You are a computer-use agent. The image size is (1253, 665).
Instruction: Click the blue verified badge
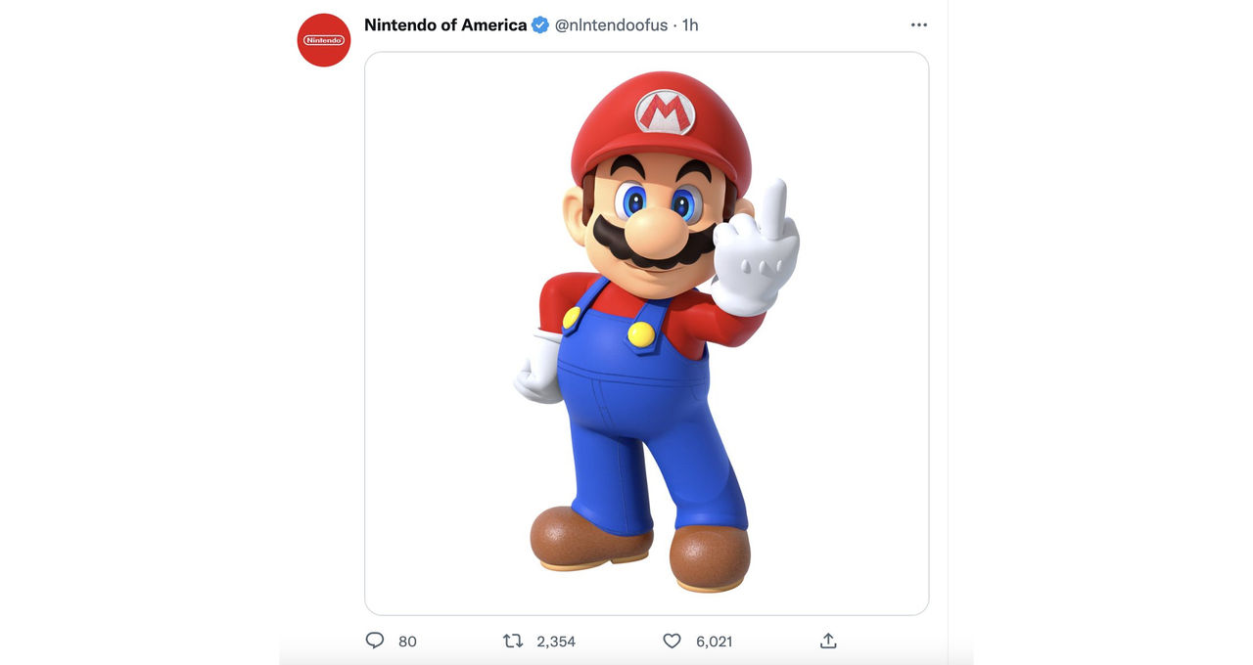click(538, 24)
